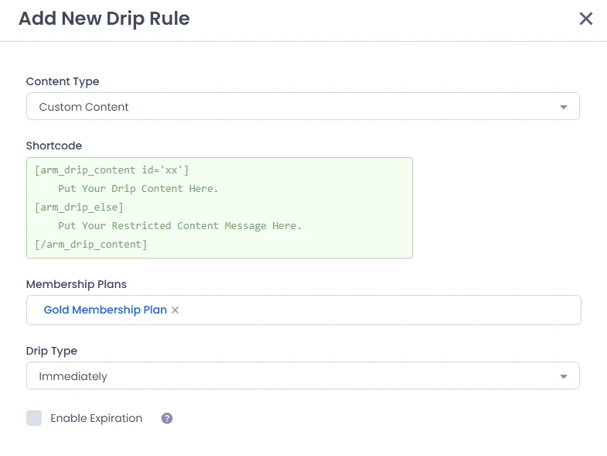
Task: Select the arm_drip_else shortcode line
Action: tap(80, 207)
